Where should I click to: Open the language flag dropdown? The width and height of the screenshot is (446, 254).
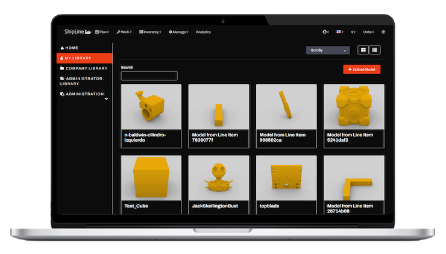[339, 32]
